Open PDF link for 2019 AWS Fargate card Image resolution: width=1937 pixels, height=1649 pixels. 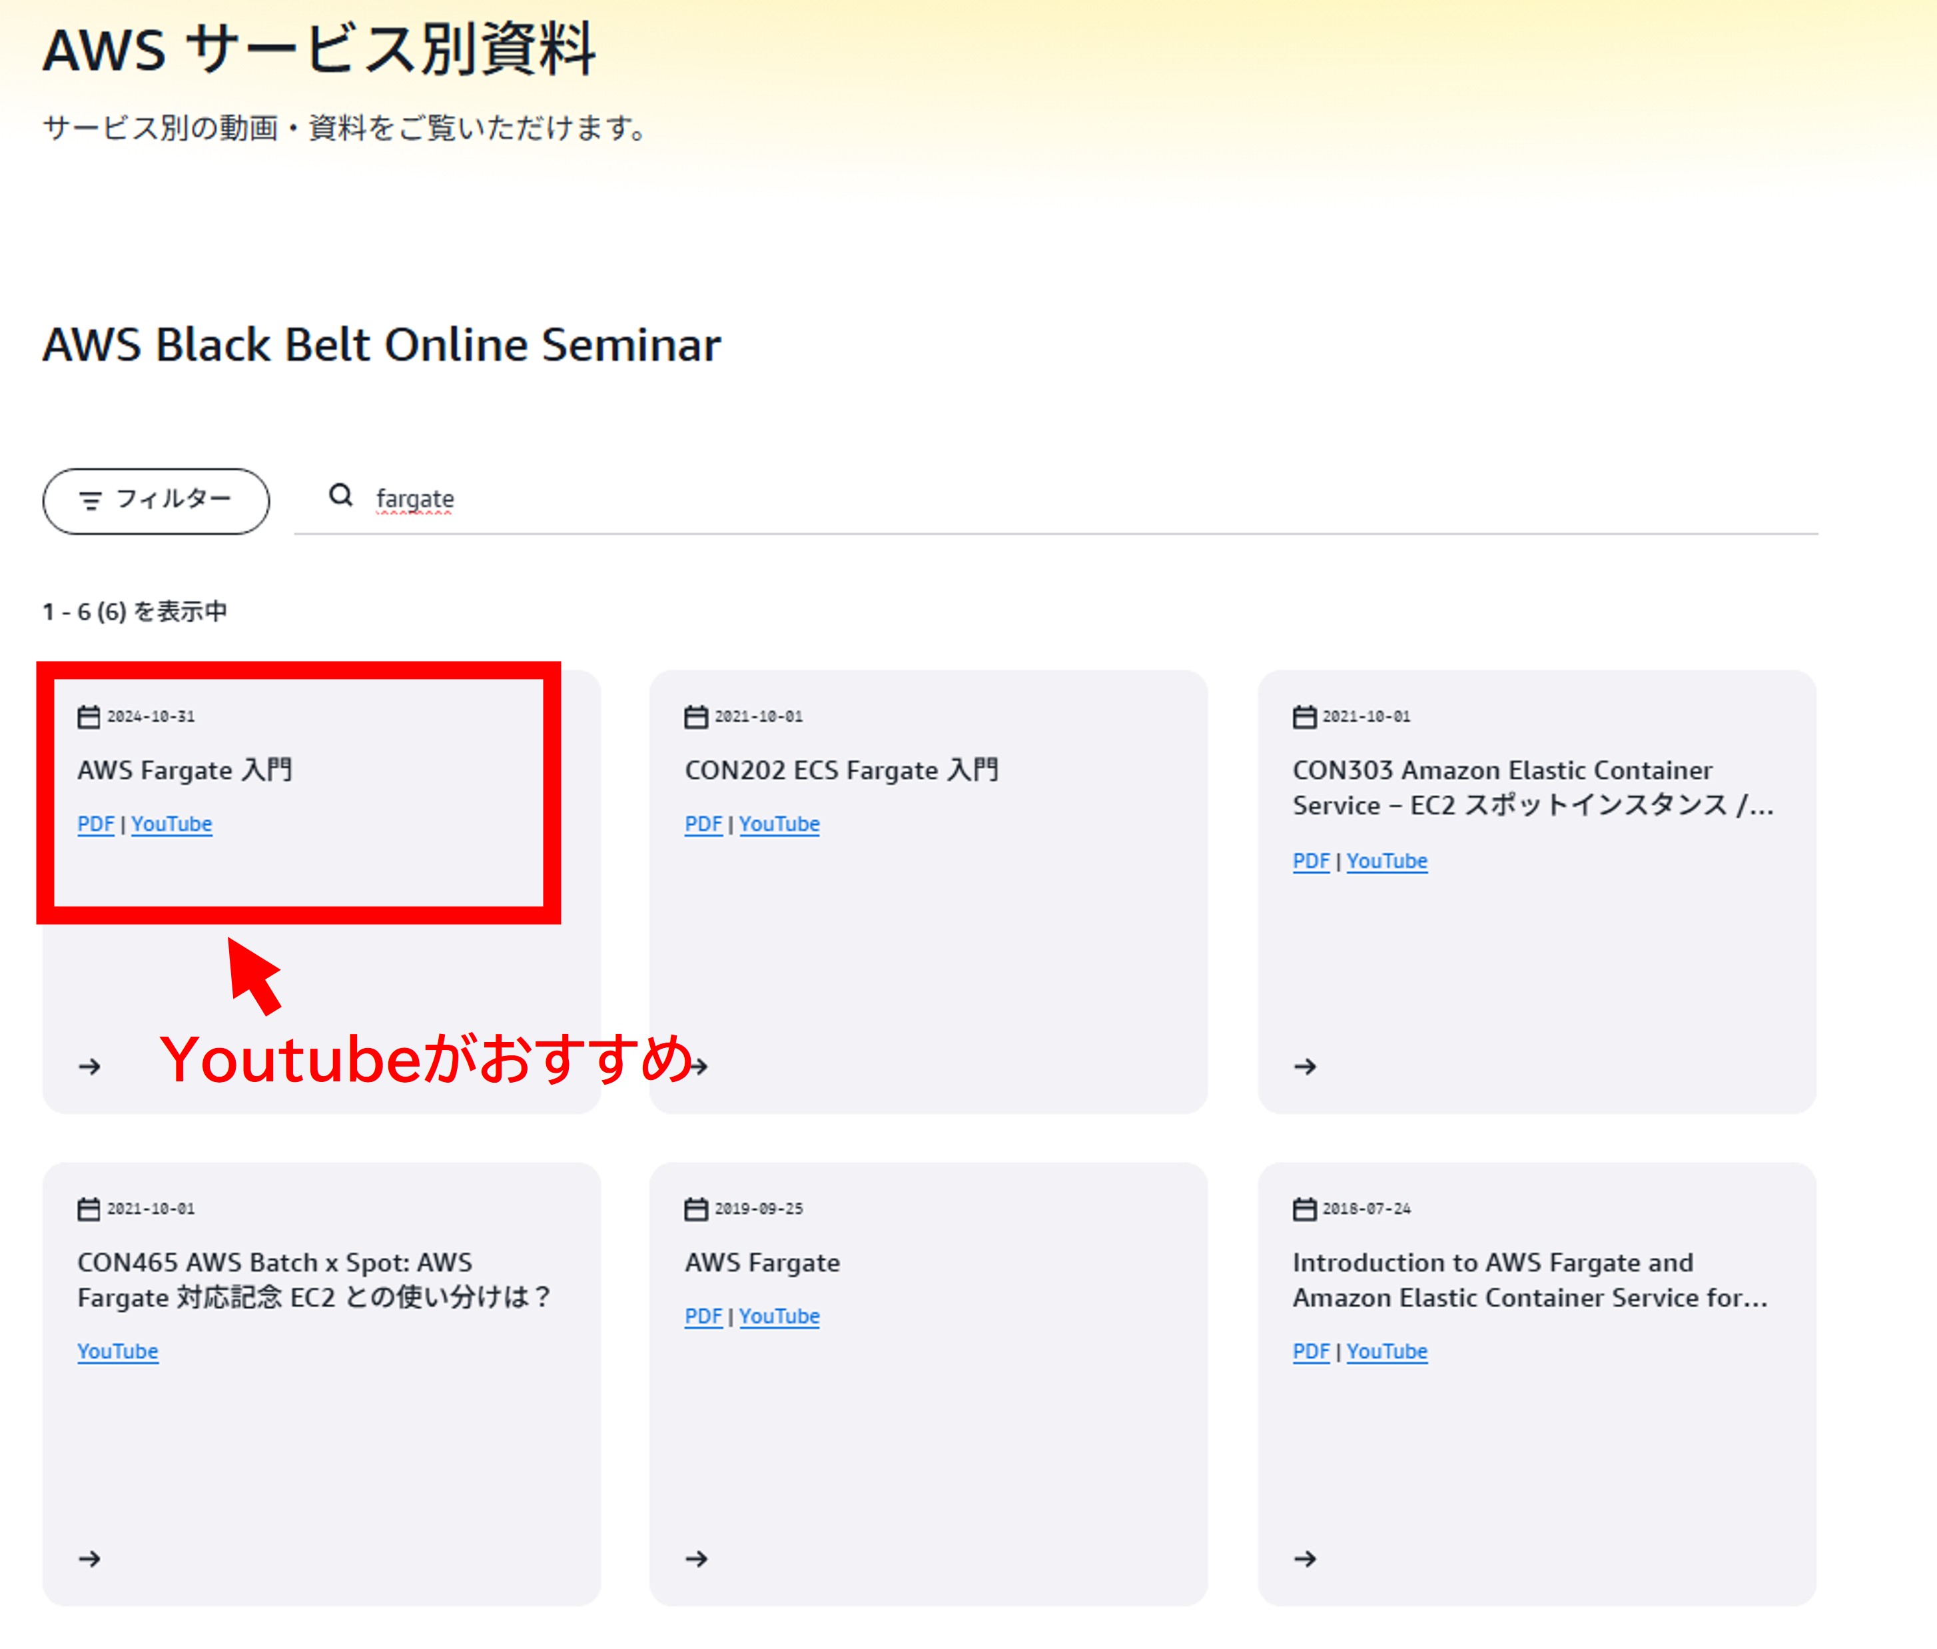tap(703, 1315)
